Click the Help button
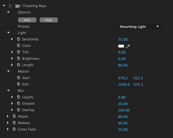Image resolution: width=173 pixels, height=138 pixels. 48,20
